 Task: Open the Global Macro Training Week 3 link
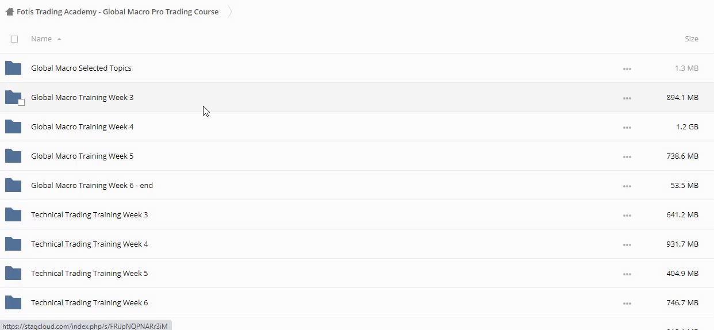[82, 98]
